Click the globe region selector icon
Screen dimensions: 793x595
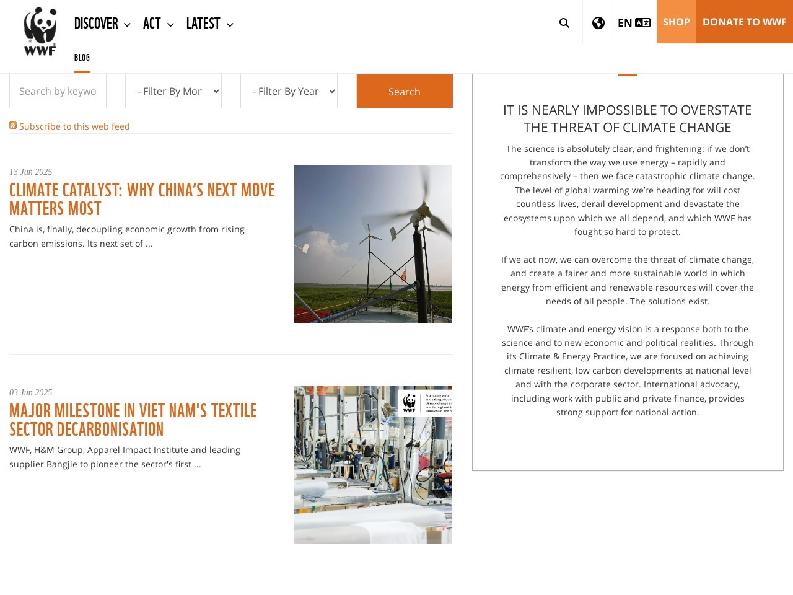[598, 23]
